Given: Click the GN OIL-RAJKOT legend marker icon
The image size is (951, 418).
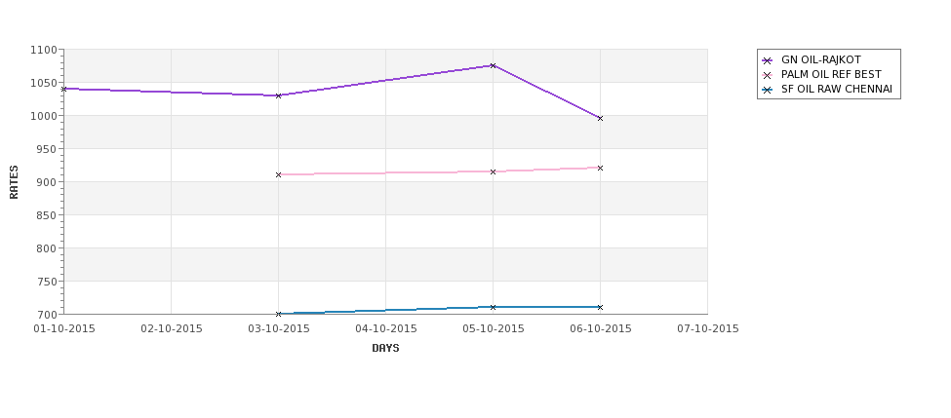Looking at the screenshot, I should [x=768, y=60].
